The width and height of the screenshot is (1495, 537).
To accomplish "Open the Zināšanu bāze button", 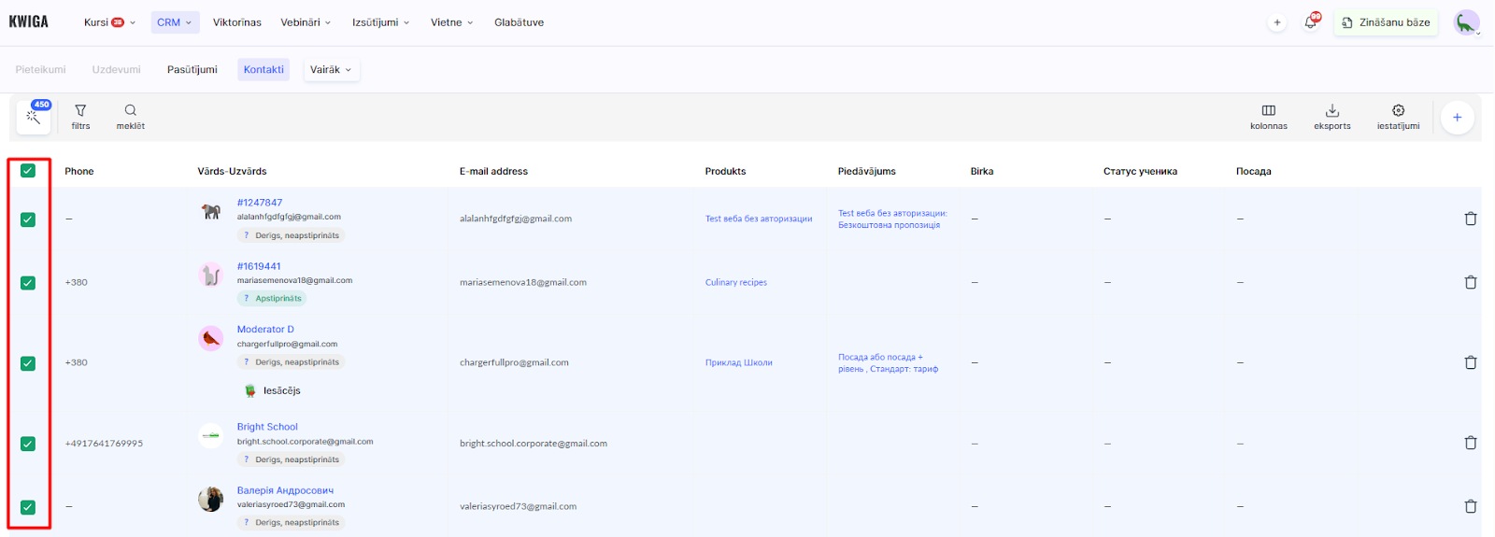I will 1386,22.
